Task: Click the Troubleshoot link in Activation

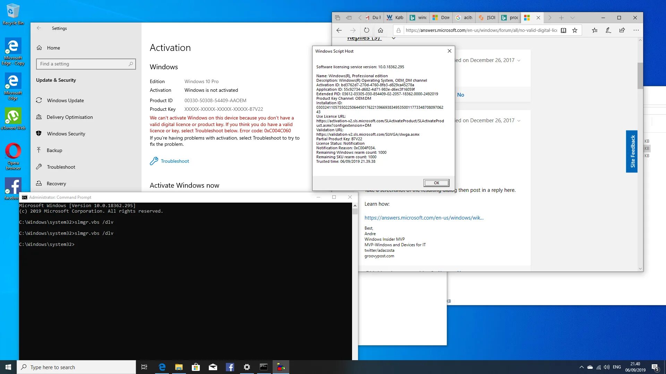Action: pyautogui.click(x=175, y=161)
